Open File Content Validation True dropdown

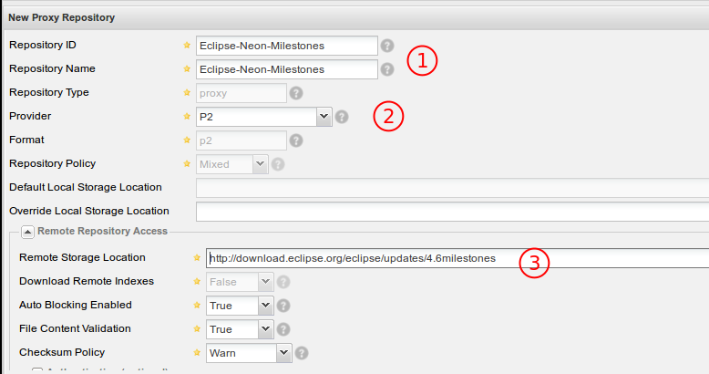(x=265, y=329)
